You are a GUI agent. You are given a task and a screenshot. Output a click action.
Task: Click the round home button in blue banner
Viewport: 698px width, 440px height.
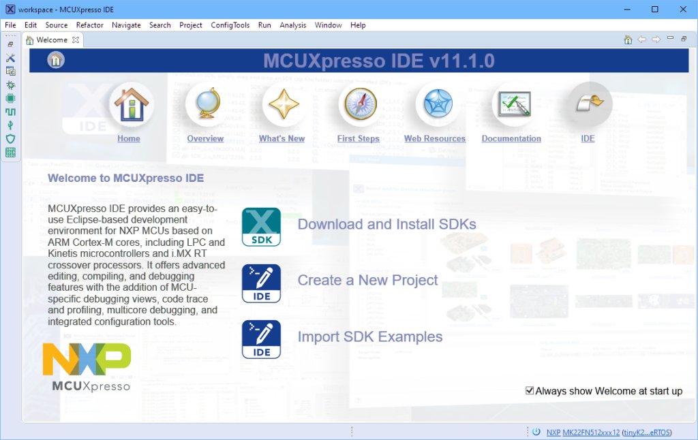click(56, 60)
